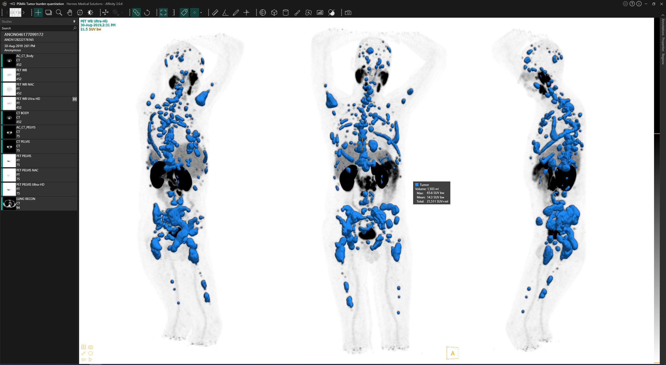
Task: Expand the layout options with the right chevron
Action: point(23,12)
